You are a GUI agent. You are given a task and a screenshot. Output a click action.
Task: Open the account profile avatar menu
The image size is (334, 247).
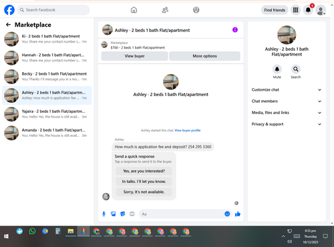click(x=321, y=10)
